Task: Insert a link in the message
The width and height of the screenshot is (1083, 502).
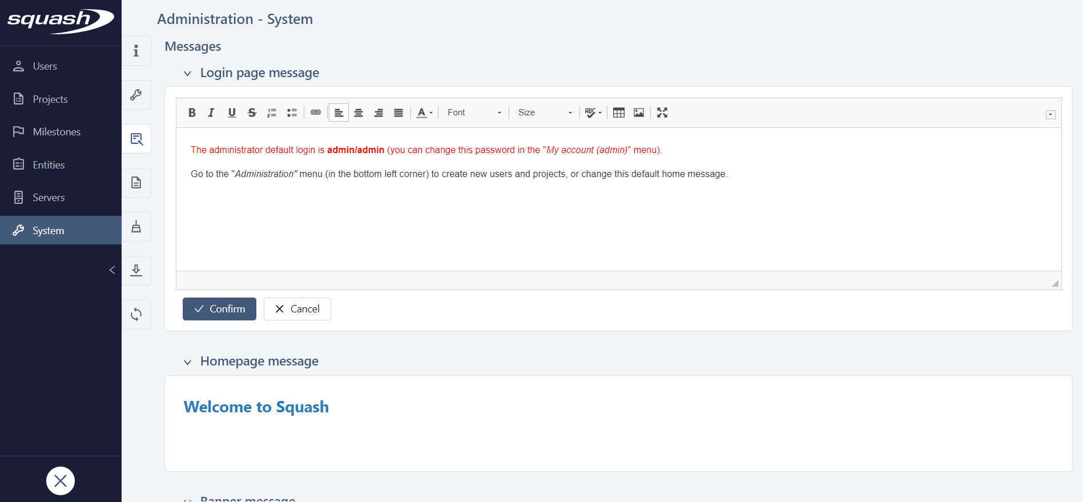Action: point(316,113)
